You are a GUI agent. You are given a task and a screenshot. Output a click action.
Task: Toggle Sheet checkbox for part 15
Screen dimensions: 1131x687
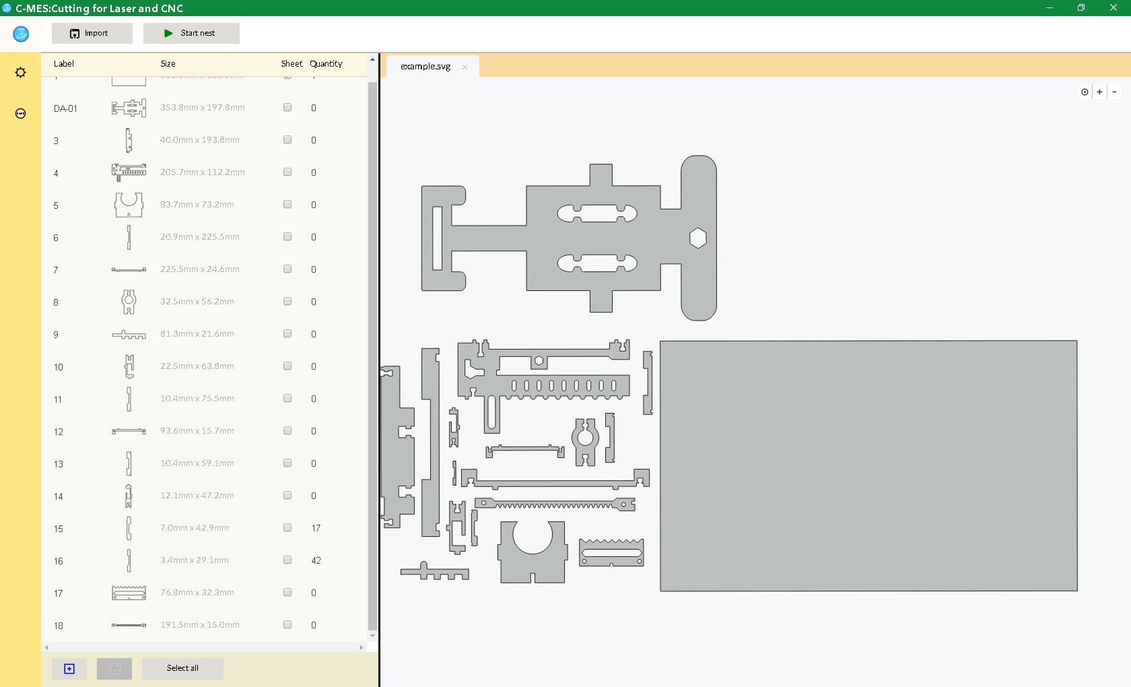[287, 527]
